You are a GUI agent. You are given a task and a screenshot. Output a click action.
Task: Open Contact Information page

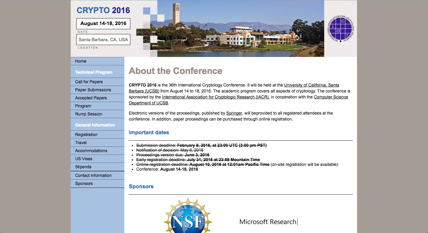pyautogui.click(x=98, y=175)
